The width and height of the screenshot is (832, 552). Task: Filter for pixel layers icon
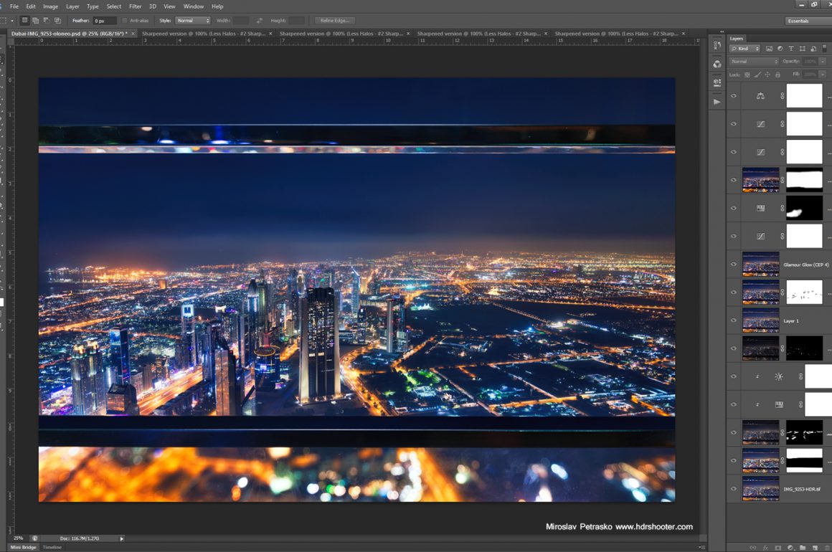(x=769, y=49)
